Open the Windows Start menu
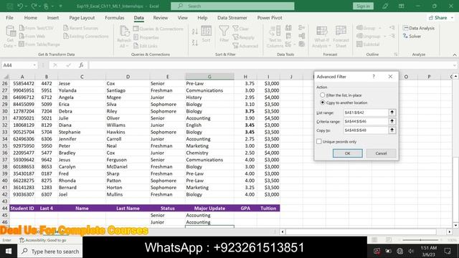The width and height of the screenshot is (459, 258). click(x=9, y=252)
